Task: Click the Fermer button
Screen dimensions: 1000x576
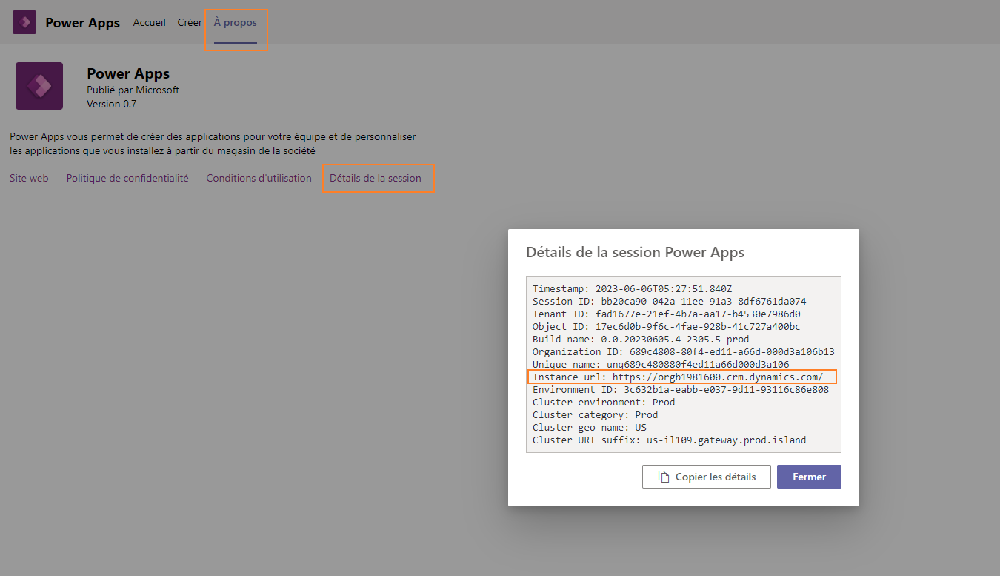Action: (809, 477)
